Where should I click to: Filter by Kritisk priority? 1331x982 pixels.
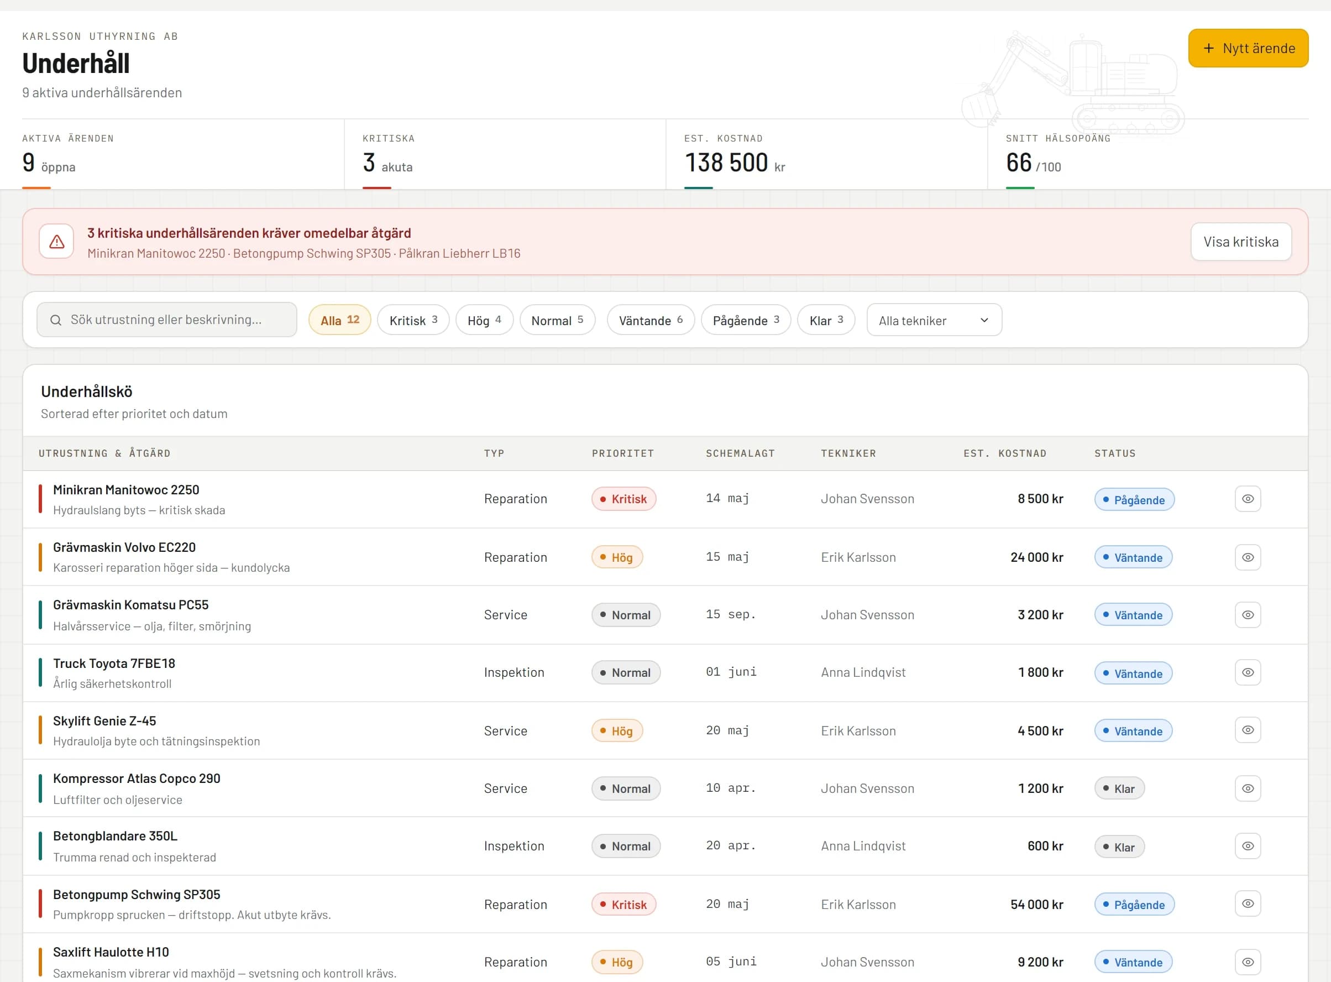[x=413, y=320]
